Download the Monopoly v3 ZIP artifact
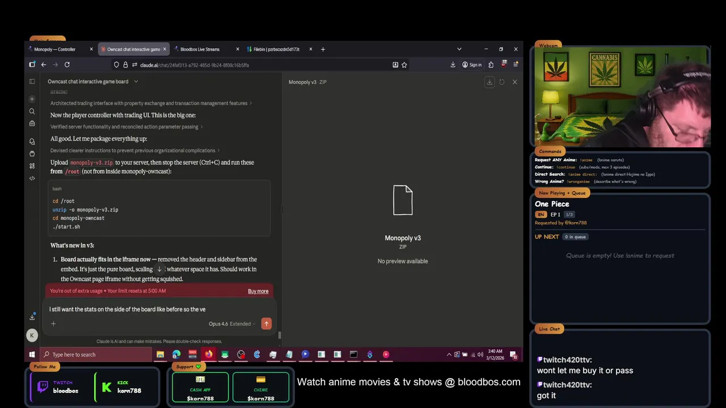726x408 pixels. click(x=489, y=82)
